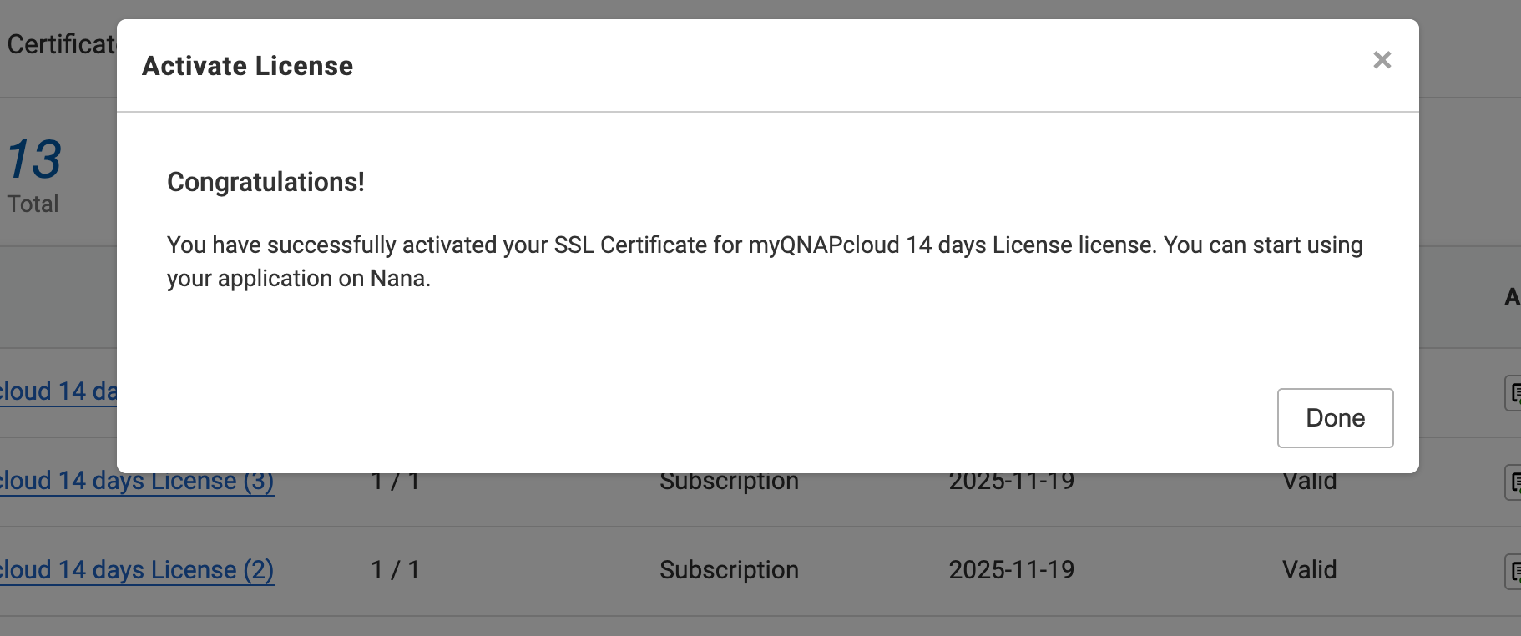This screenshot has height=636, width=1521.
Task: Open the 14 days License (2) link
Action: 136,570
